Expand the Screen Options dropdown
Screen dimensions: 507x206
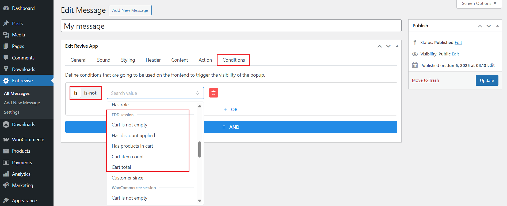pos(479,3)
